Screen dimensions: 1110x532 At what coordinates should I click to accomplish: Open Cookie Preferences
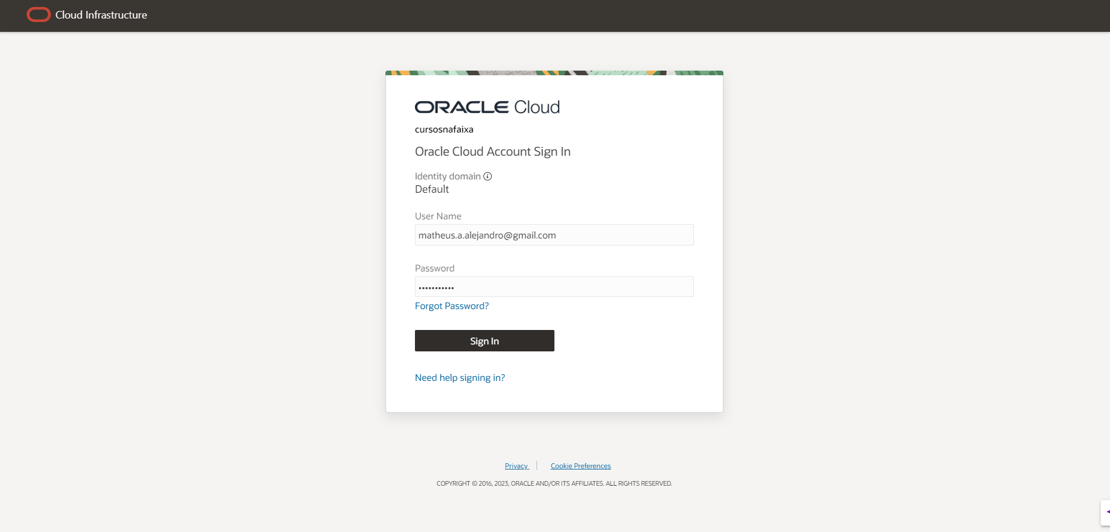pyautogui.click(x=580, y=465)
